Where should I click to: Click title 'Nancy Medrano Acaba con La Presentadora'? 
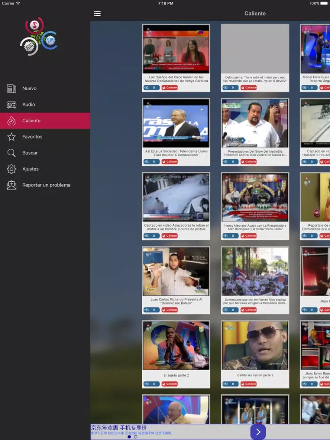point(255,225)
